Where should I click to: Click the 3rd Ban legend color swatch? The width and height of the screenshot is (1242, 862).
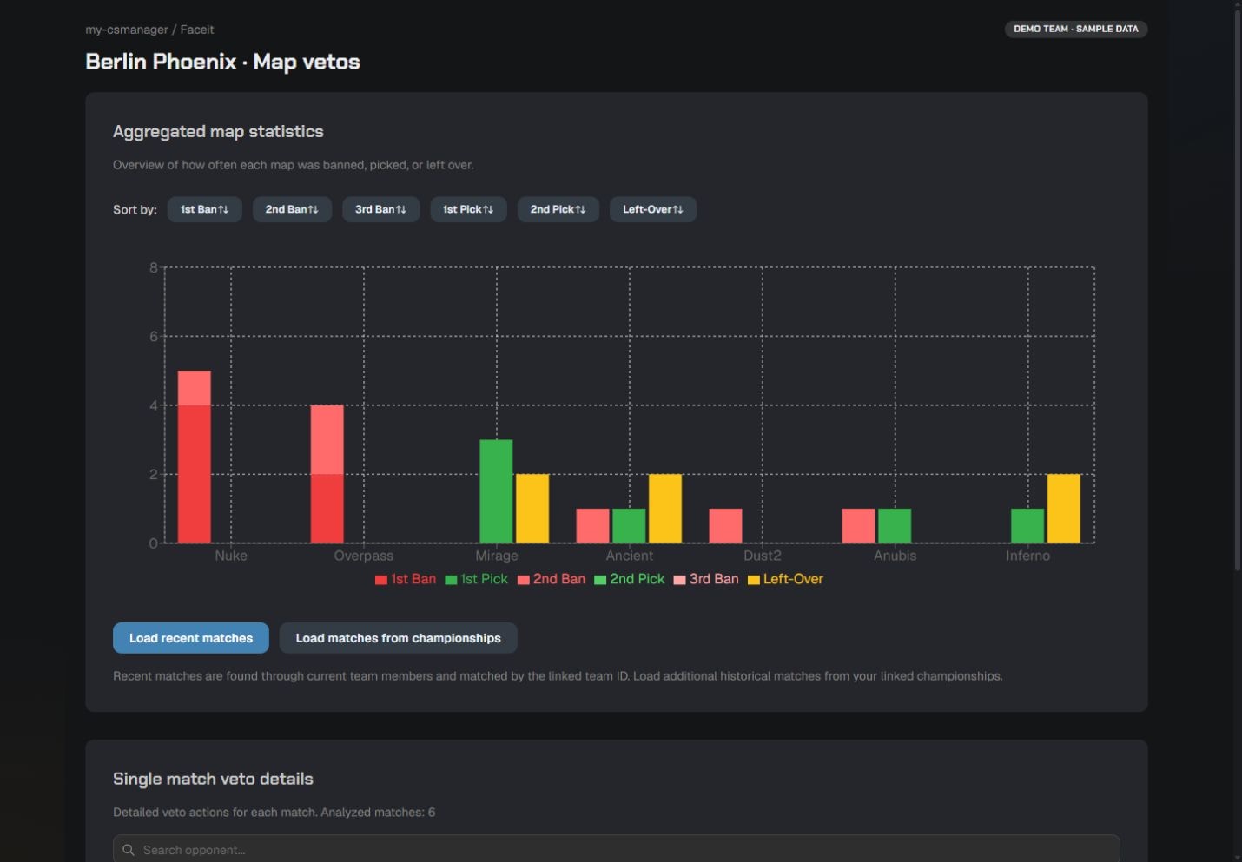tap(680, 580)
